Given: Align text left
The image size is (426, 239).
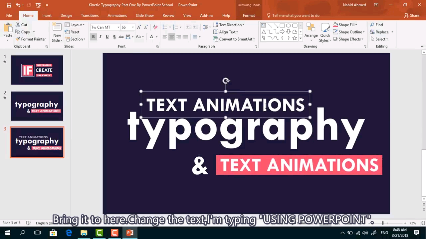Looking at the screenshot, I should (165, 37).
